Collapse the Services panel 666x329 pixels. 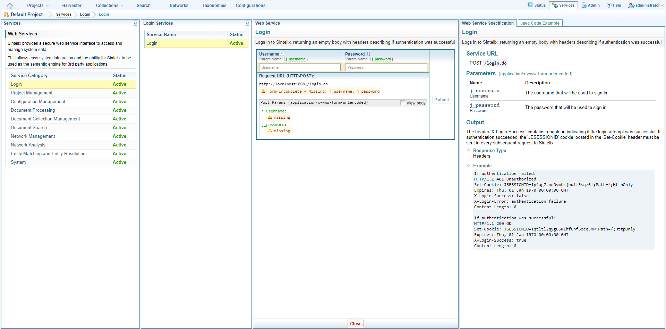coord(135,23)
